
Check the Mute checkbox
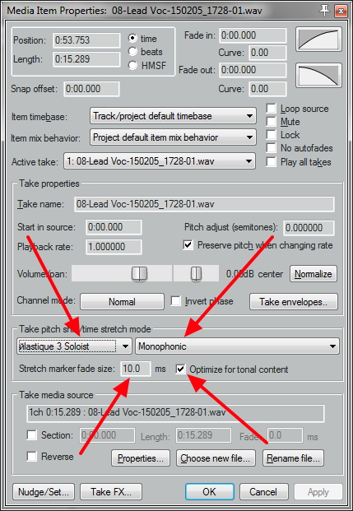pos(272,122)
